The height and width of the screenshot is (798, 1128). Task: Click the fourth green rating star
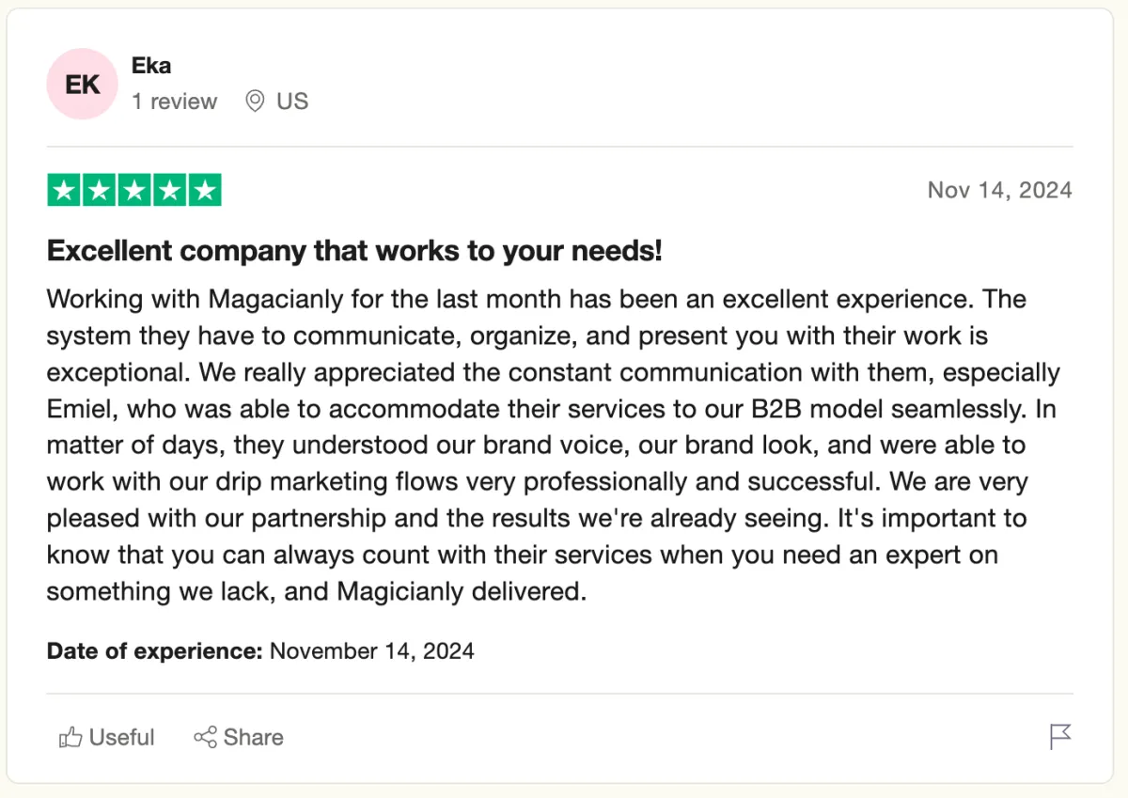pyautogui.click(x=169, y=190)
